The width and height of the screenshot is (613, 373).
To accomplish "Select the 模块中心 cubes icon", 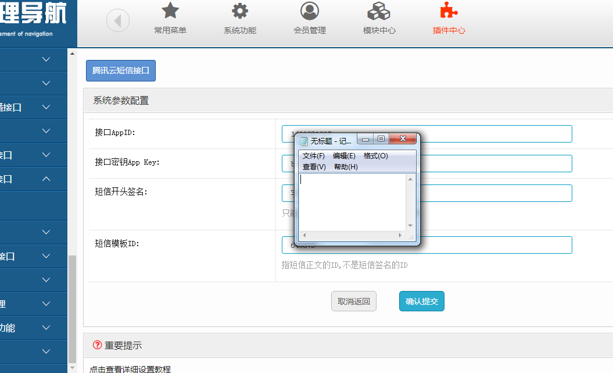I will tap(379, 11).
